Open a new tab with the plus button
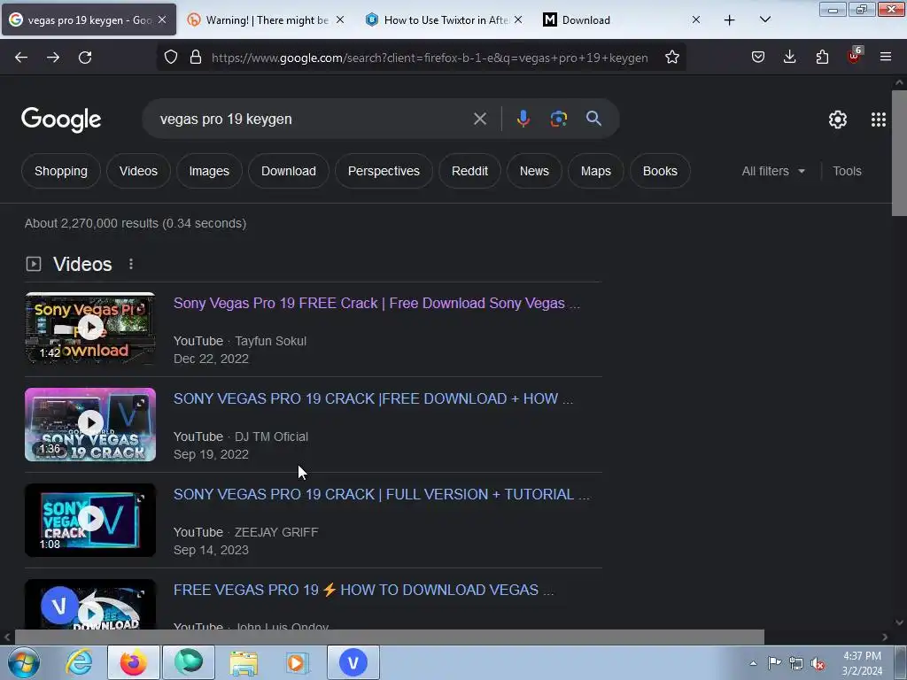907x680 pixels. point(730,20)
